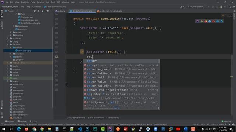
Task: Collapse all items in Project panel
Action: coord(43,11)
